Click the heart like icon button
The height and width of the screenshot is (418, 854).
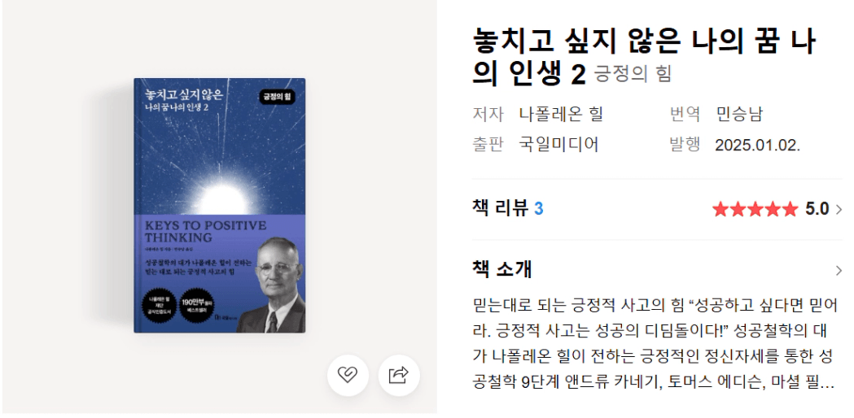[348, 376]
